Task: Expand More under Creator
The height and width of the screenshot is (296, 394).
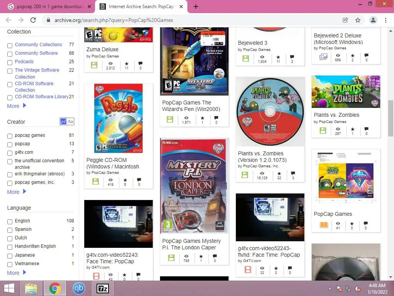Action: [17, 192]
